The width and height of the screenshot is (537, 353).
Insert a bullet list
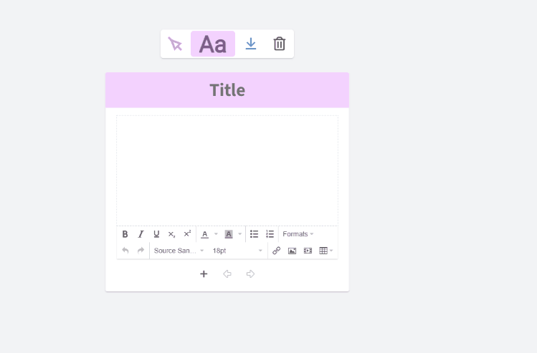tap(254, 234)
